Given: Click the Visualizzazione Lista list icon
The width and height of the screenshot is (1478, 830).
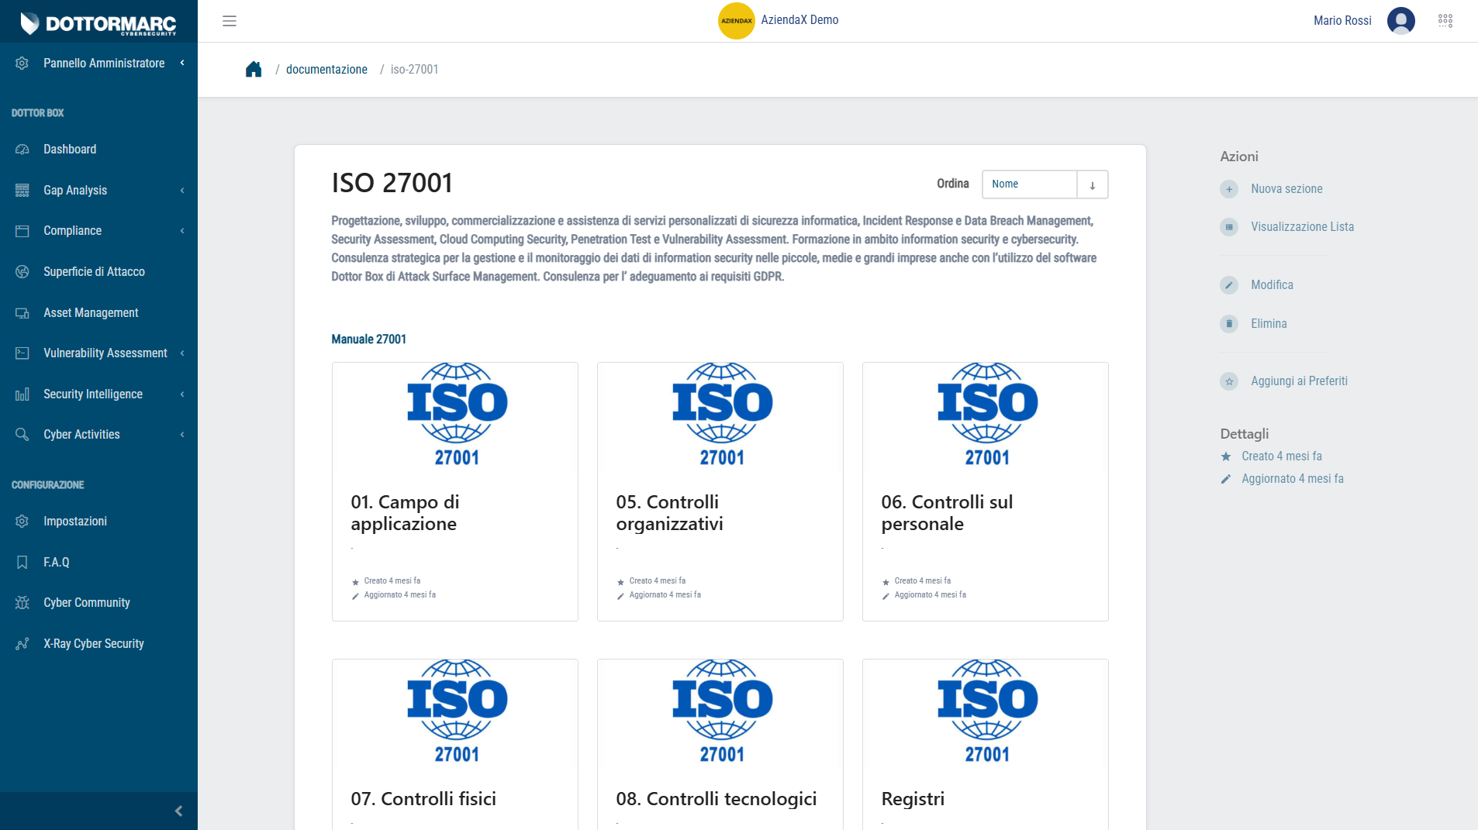Looking at the screenshot, I should coord(1229,227).
